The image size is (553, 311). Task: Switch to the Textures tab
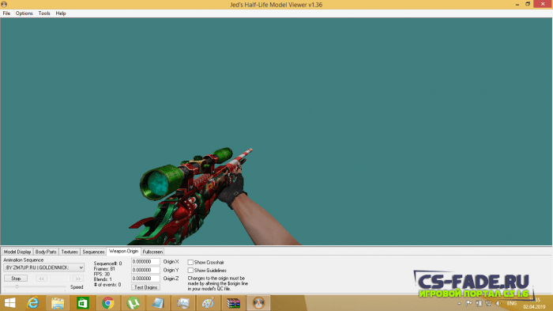point(70,252)
